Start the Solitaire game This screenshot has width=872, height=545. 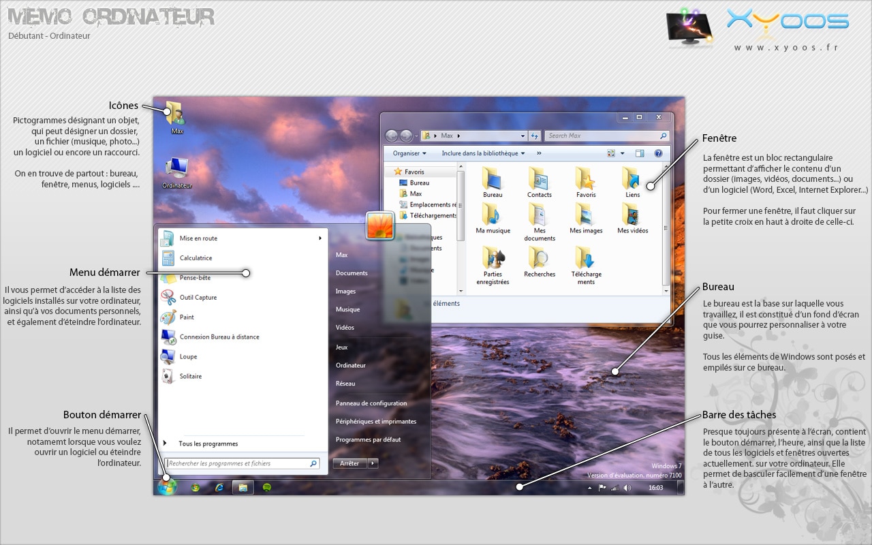(x=190, y=377)
